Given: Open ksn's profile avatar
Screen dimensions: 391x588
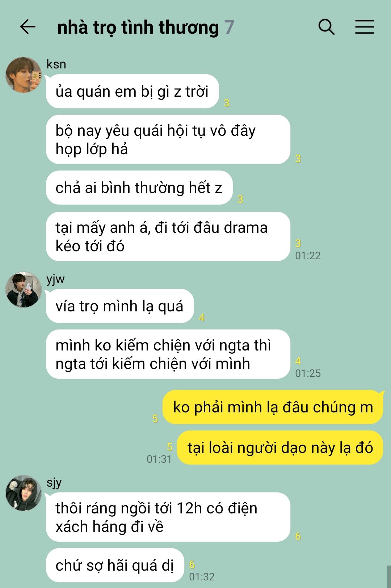Looking at the screenshot, I should pos(24,75).
